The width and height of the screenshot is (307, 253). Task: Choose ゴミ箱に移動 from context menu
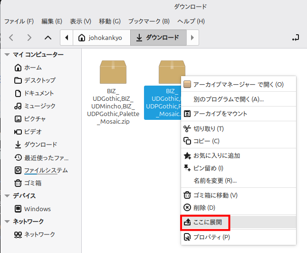(215, 195)
